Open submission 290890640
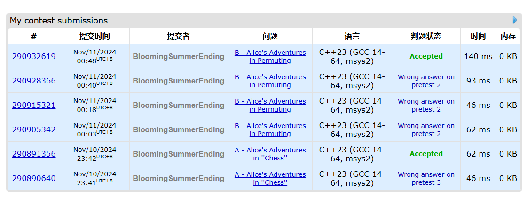Viewport: 527px width, 212px height. (34, 179)
